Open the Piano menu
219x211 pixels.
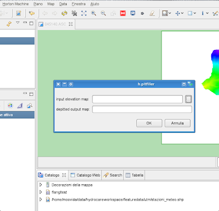click(38, 4)
